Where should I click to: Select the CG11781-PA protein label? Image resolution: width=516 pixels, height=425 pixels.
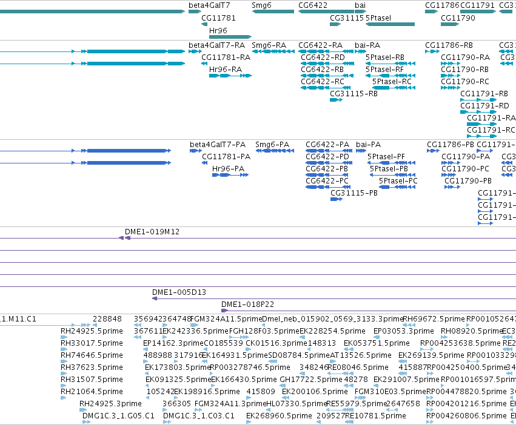[x=226, y=157]
